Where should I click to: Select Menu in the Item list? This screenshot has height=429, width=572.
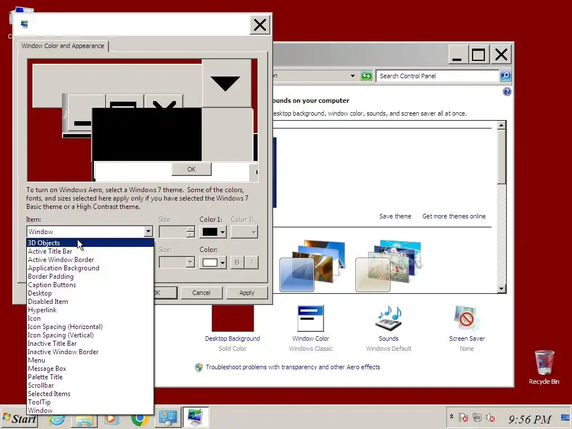[x=90, y=360]
